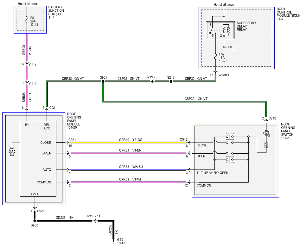Image resolution: width=302 pixels, height=247 pixels.
Task: Click the F32 15A fuse symbol
Action: click(x=216, y=57)
